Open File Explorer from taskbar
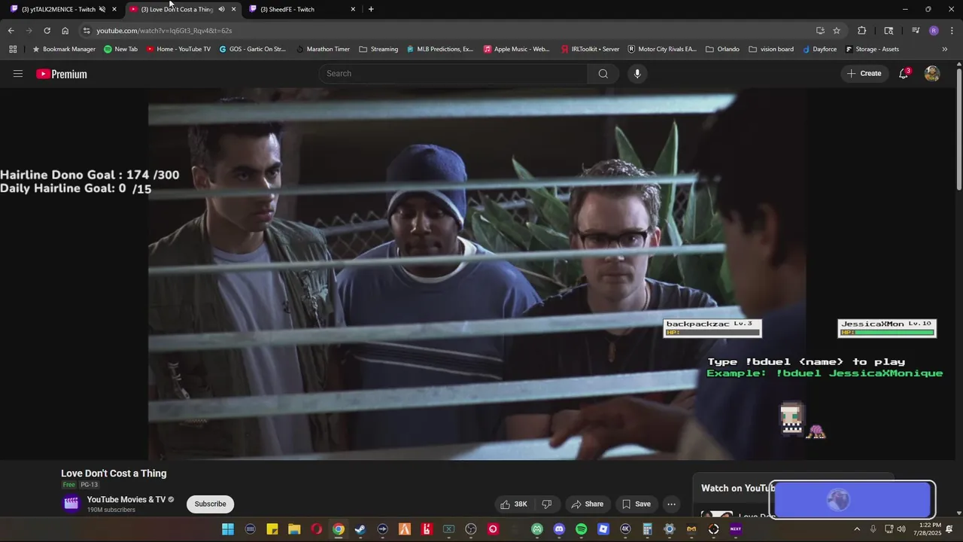The image size is (963, 542). coord(294,529)
